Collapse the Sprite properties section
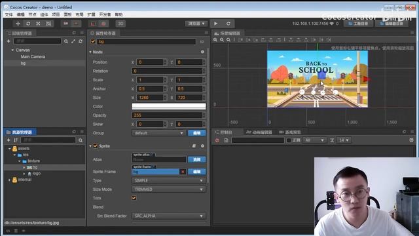Viewport: 419px width, 236px height. click(x=90, y=146)
